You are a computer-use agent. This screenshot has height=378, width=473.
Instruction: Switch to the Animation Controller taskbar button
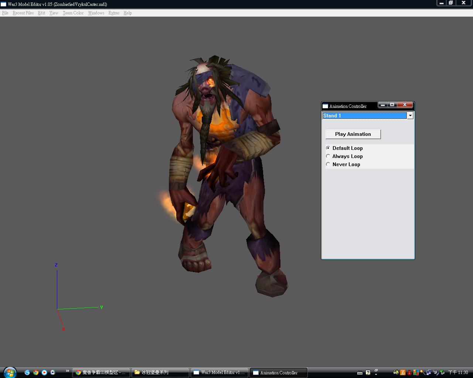(279, 372)
